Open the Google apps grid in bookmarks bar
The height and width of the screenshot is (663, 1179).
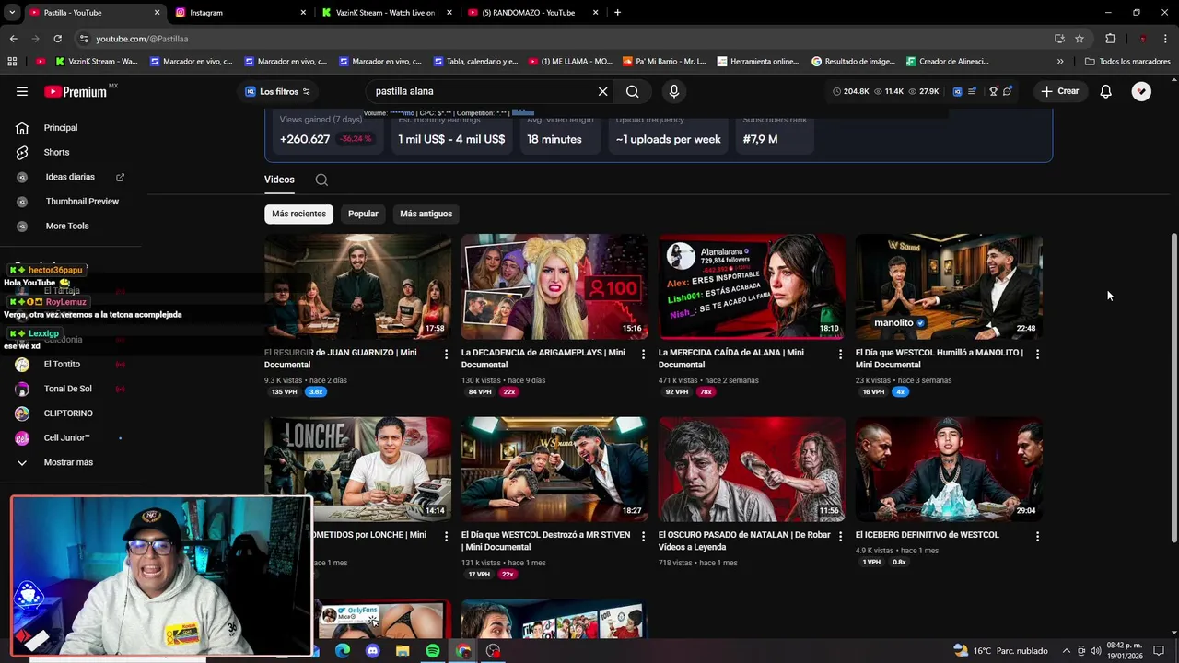(12, 62)
